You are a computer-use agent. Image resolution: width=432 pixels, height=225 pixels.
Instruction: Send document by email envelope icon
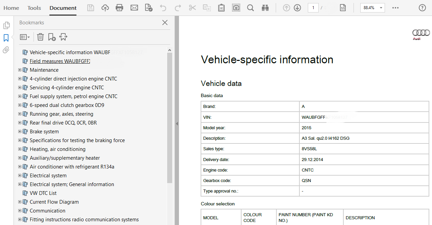coord(134,8)
